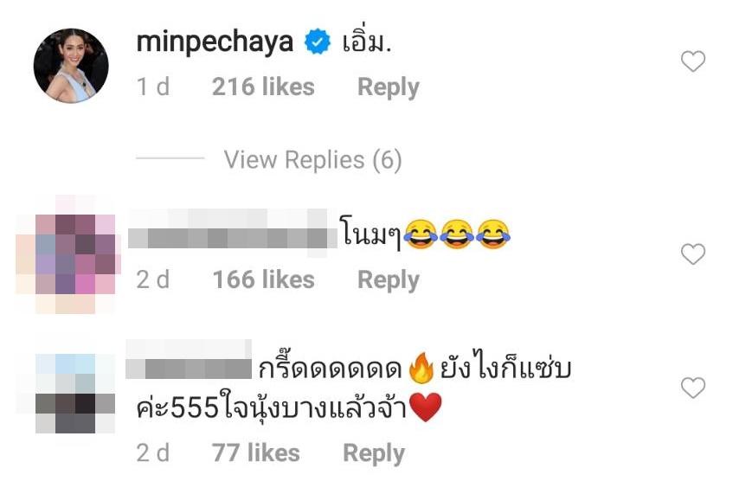Tap the heart beside the 77 likes comment
This screenshot has height=494, width=752.
point(693,388)
